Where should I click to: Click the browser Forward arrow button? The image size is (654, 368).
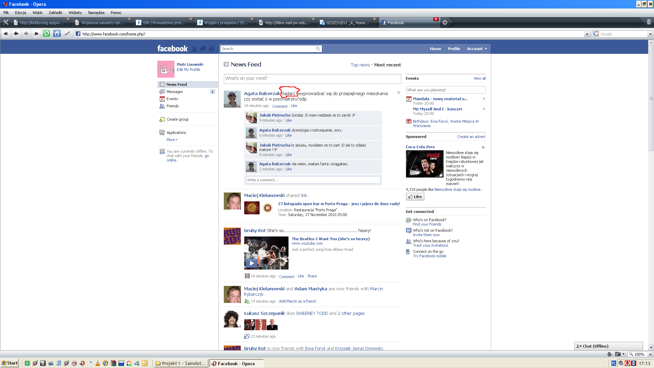tap(26, 34)
